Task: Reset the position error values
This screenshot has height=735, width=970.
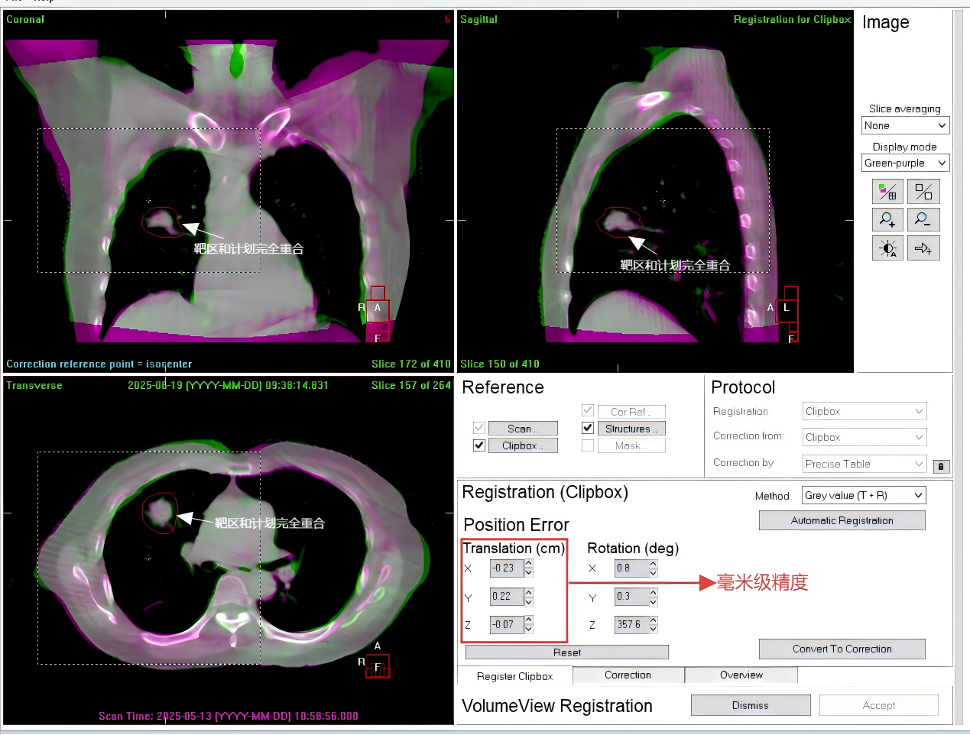Action: [567, 652]
